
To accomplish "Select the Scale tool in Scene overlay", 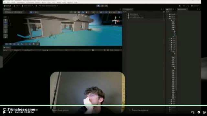I will point(5,27).
